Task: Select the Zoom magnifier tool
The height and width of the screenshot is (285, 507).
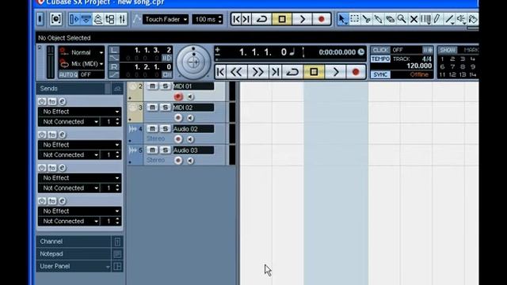Action: click(402, 19)
